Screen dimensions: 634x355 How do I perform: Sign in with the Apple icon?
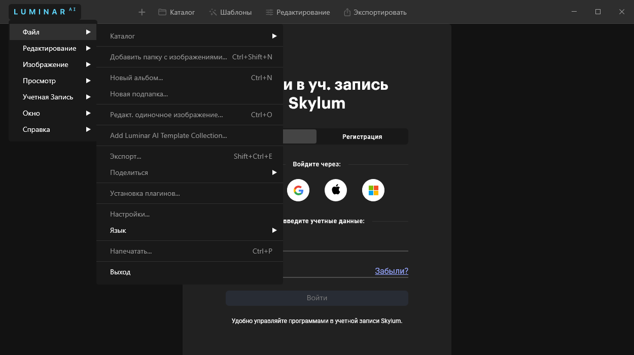pyautogui.click(x=336, y=190)
